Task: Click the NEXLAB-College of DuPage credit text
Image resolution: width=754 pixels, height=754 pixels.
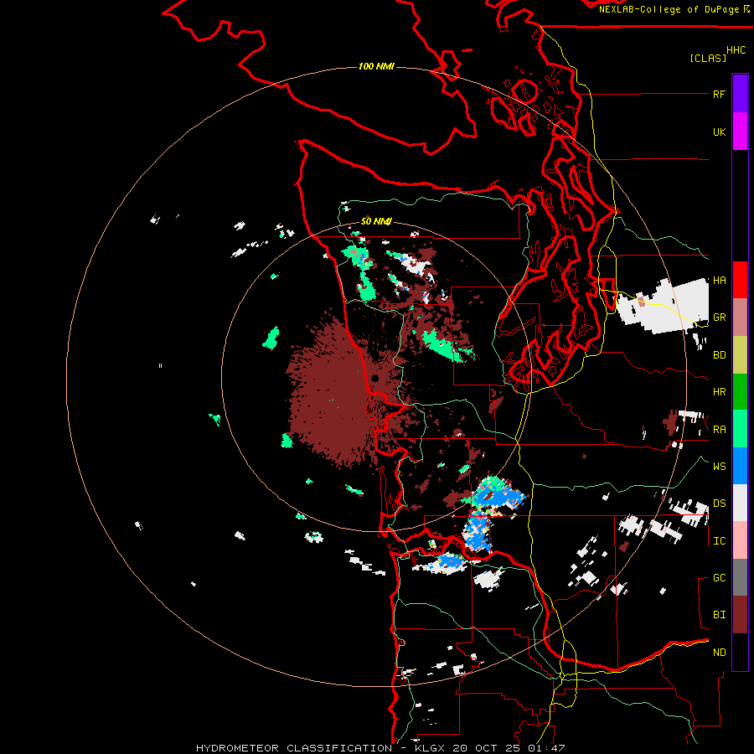Action: 669,9
